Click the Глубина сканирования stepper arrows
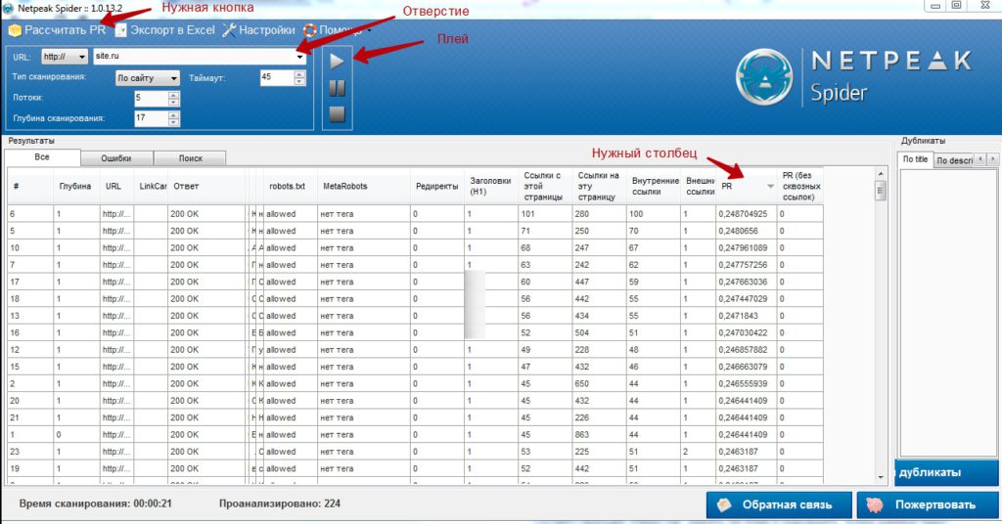 (x=174, y=118)
